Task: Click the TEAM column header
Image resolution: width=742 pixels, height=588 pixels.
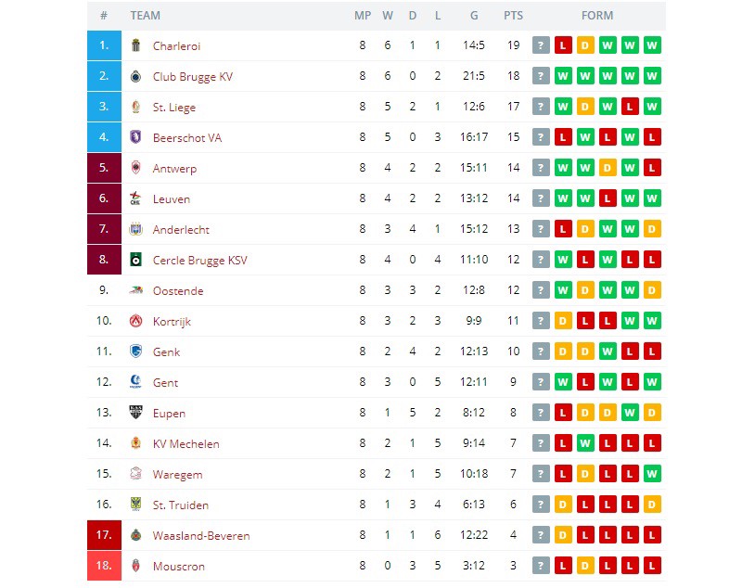Action: pos(146,16)
